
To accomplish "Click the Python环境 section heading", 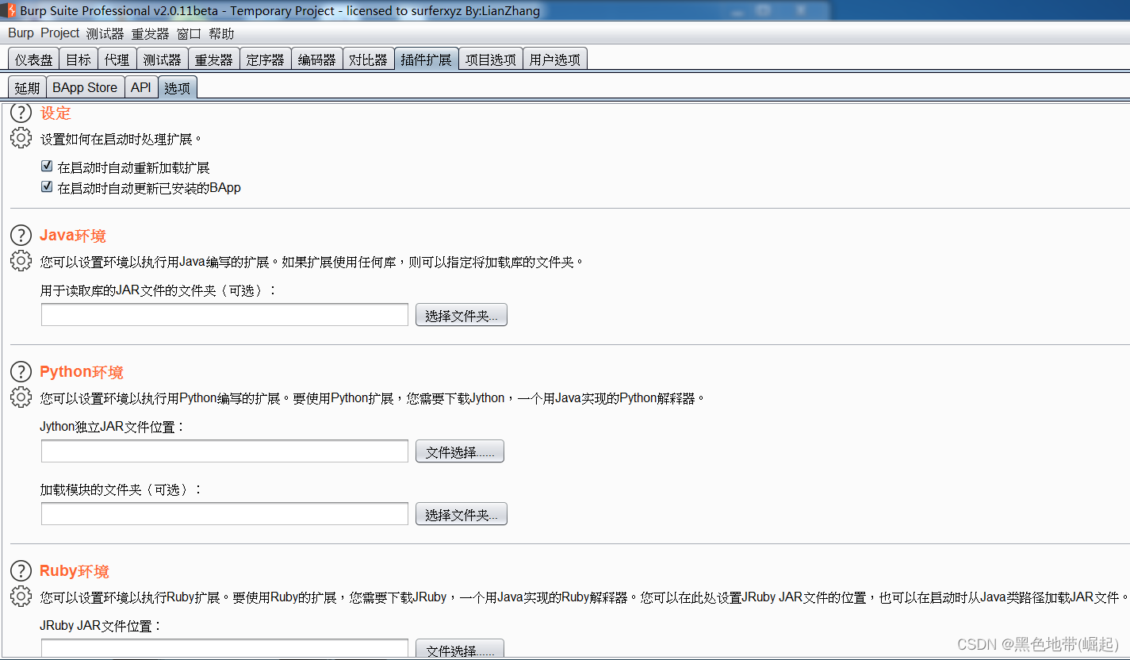I will click(x=82, y=372).
